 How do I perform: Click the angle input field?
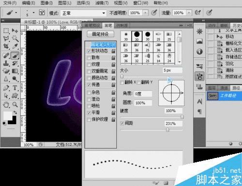[143, 94]
